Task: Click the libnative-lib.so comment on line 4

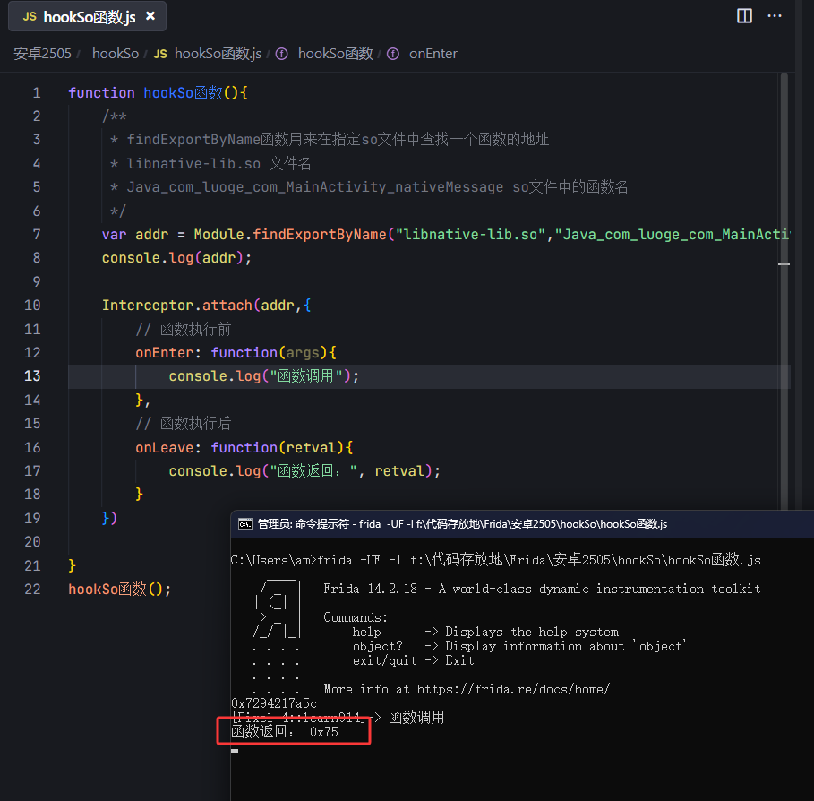Action: (193, 164)
